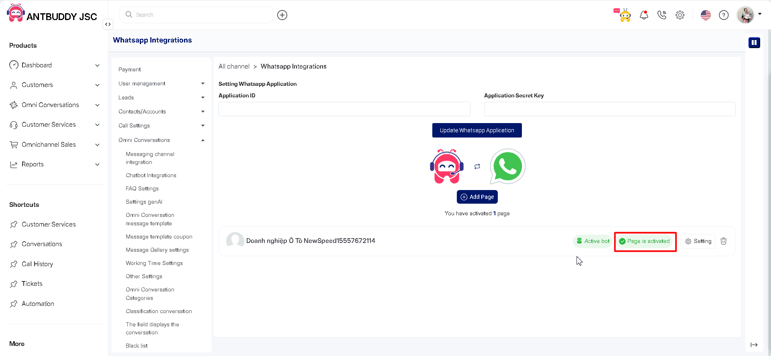Image resolution: width=771 pixels, height=356 pixels.
Task: Click the plus circle icon beside search
Action: point(282,15)
